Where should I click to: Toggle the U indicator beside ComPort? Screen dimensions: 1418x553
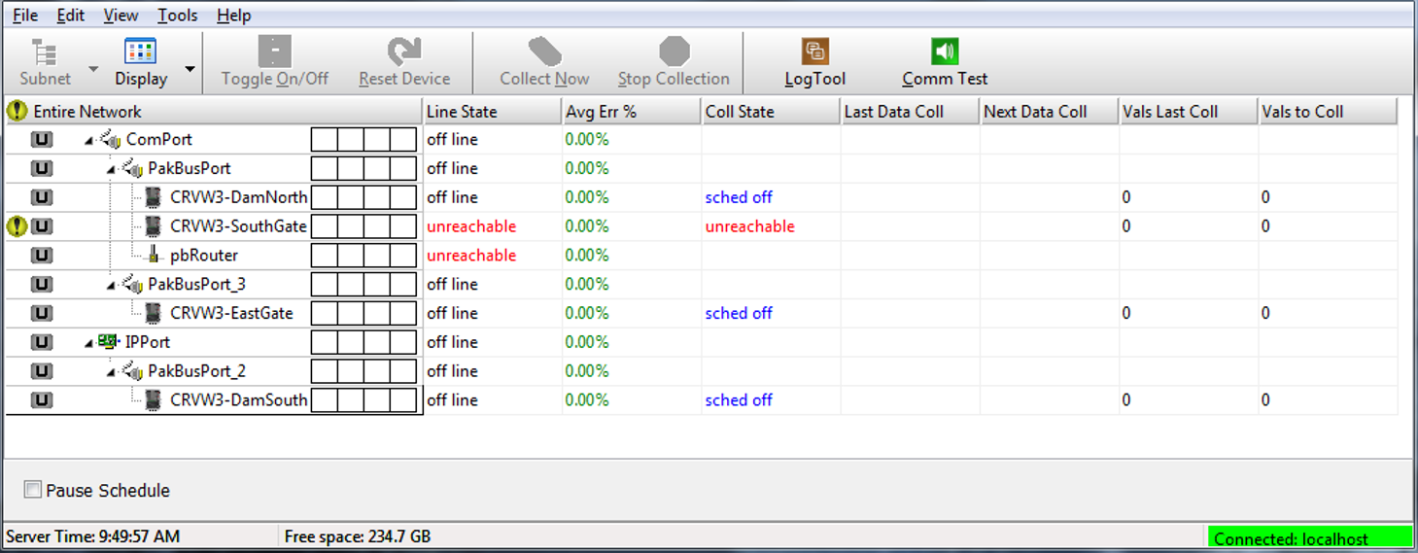[41, 140]
